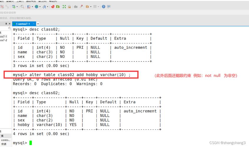Screen dimensions: 249x147
Task: Click '3 rows in set (0.00 sec)' text
Action: [41, 66]
